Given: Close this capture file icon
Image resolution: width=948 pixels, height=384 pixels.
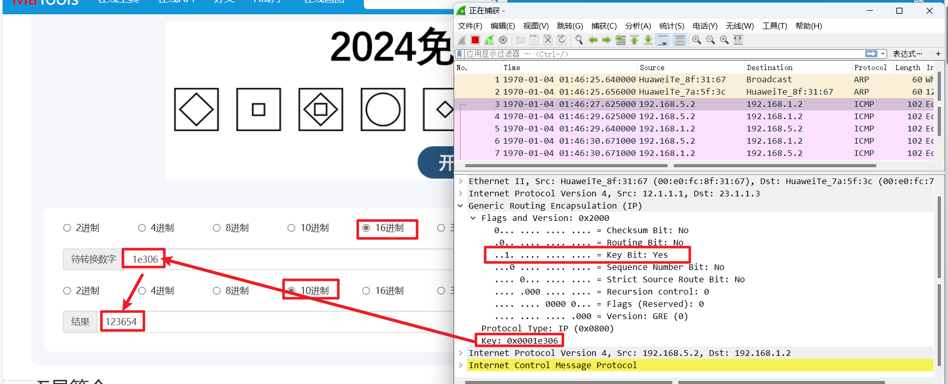Looking at the screenshot, I should (x=547, y=40).
